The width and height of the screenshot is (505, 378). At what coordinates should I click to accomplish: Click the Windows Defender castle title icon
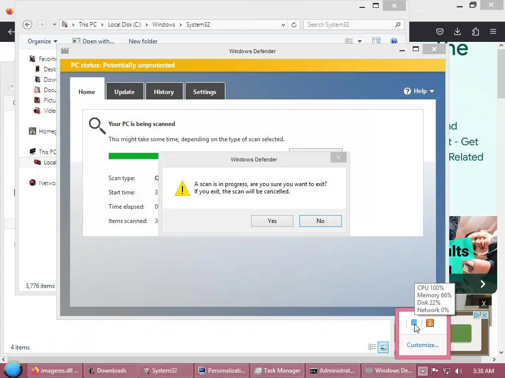click(65, 51)
